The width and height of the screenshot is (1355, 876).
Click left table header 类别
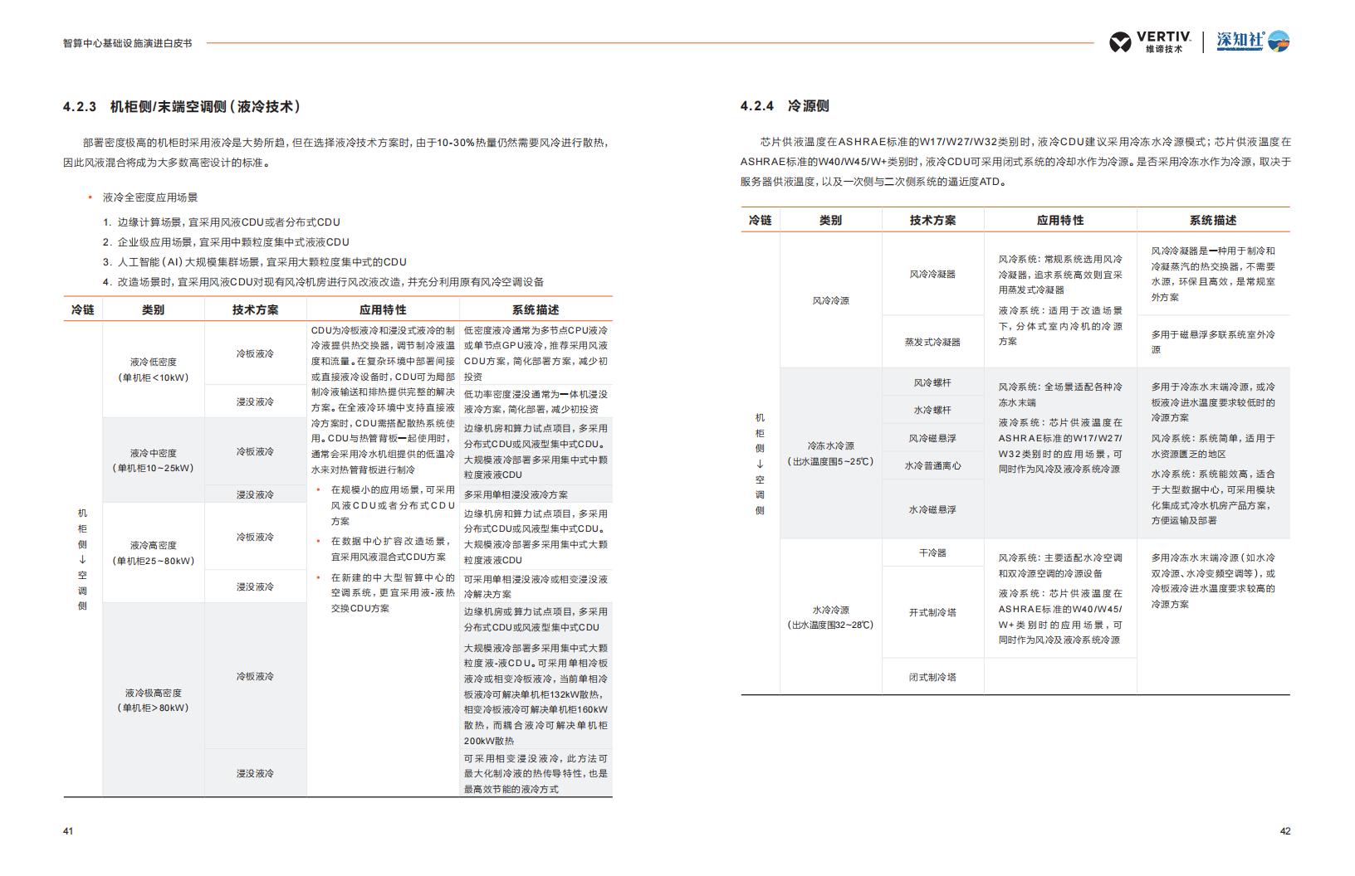pyautogui.click(x=153, y=309)
